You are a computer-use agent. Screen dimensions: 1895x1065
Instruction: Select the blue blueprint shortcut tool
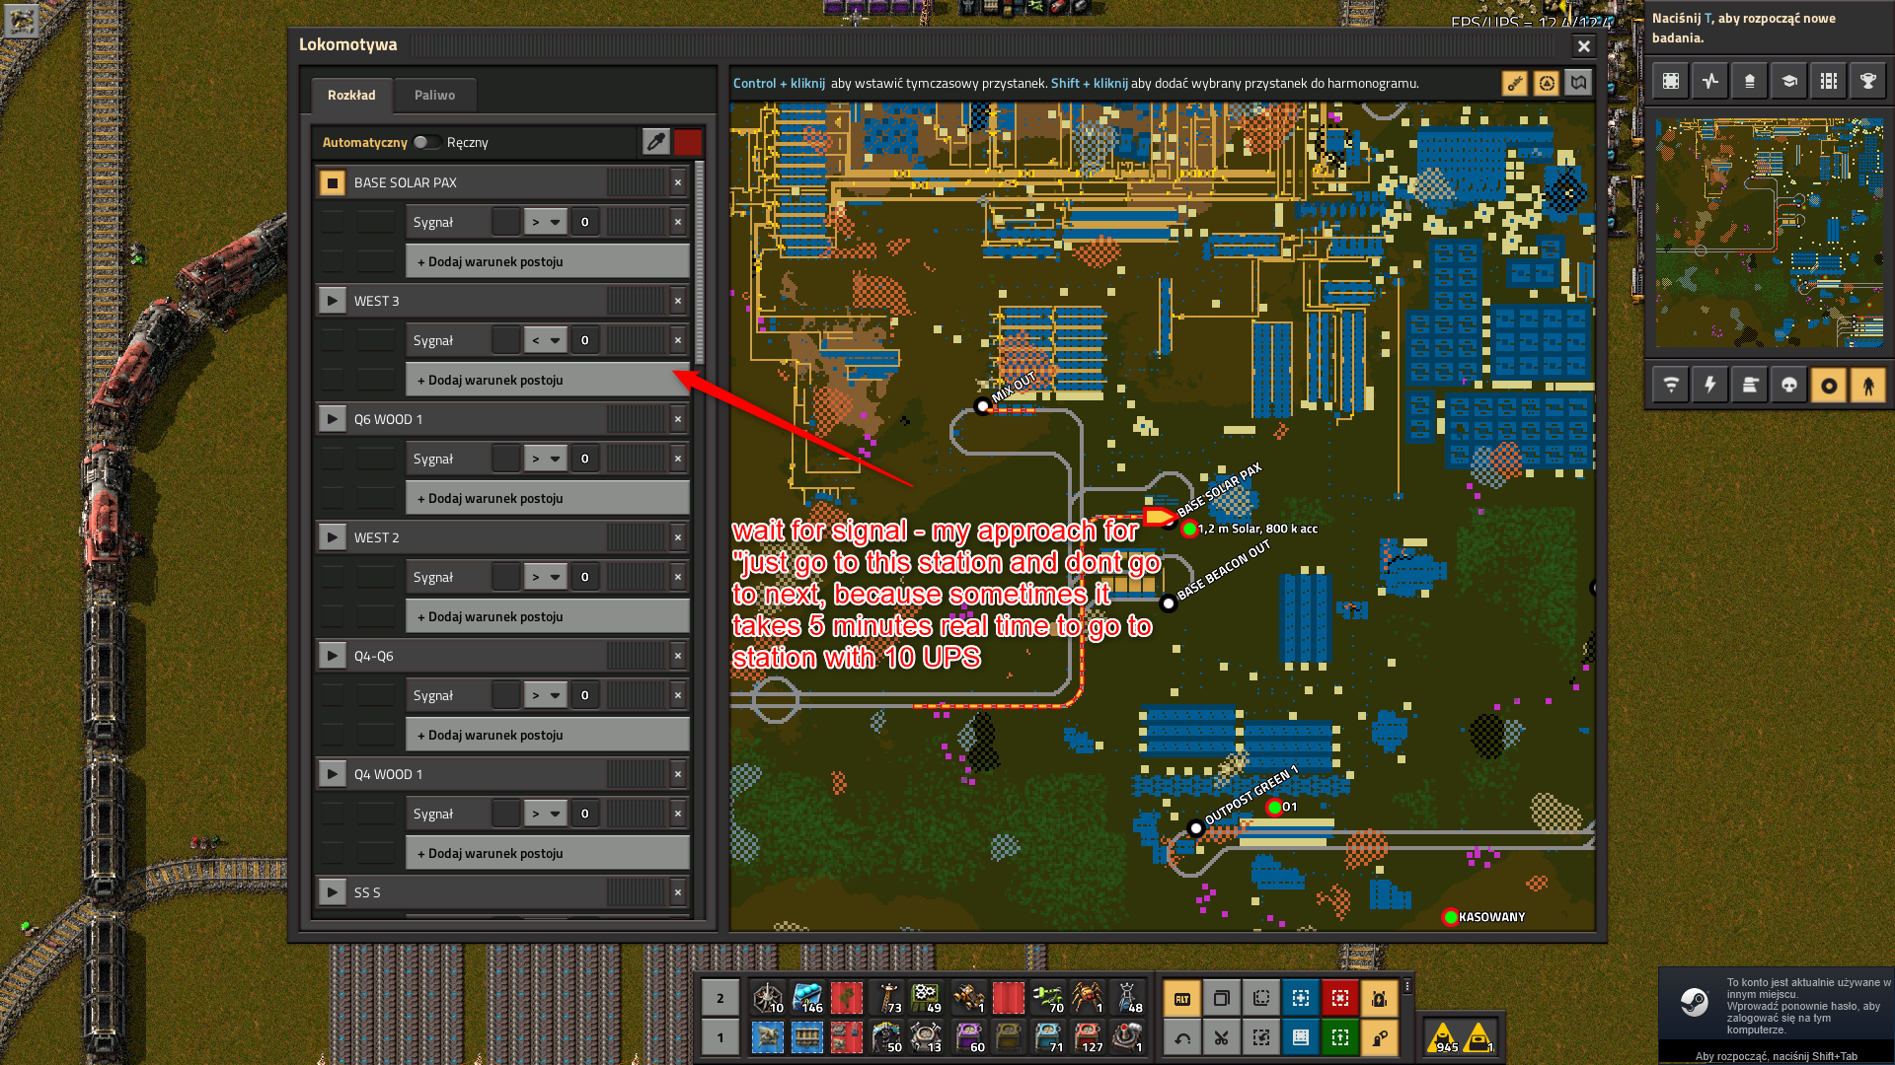(1300, 998)
